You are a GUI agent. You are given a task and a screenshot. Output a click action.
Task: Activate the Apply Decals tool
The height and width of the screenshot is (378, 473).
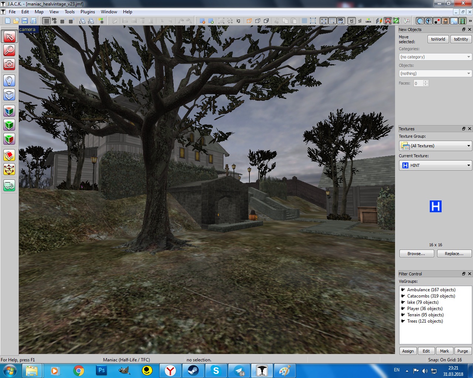[9, 139]
